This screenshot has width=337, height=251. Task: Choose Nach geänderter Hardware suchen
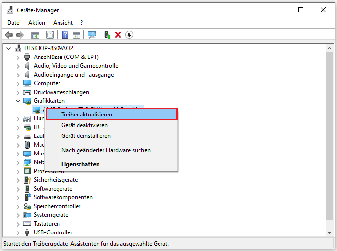[112, 150]
